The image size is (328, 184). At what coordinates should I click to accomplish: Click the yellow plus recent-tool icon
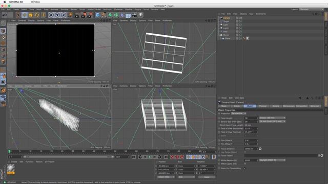coord(43,15)
